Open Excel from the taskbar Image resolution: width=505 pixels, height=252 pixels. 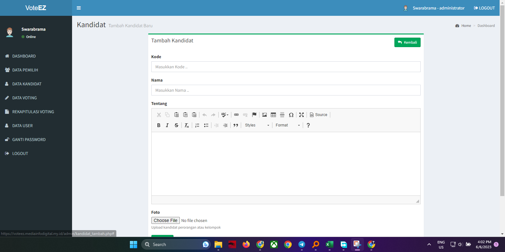[330, 244]
